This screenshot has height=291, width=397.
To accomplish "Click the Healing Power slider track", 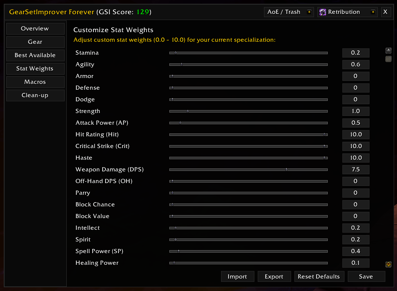I will pos(249,263).
